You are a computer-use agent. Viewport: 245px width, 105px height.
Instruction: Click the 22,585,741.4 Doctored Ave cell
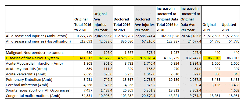click(145, 36)
